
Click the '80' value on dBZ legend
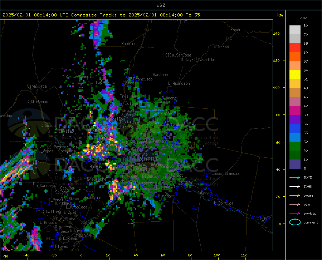point(306,26)
